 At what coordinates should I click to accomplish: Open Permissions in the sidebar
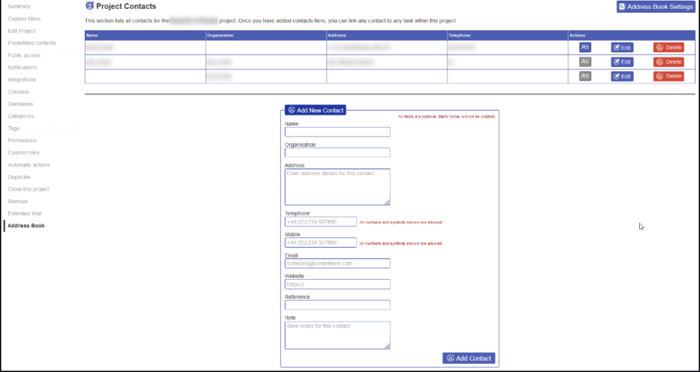click(23, 141)
